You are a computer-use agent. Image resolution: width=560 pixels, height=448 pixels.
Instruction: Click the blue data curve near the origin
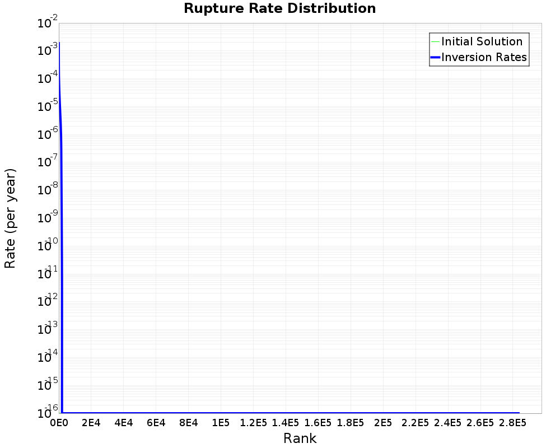pos(62,112)
